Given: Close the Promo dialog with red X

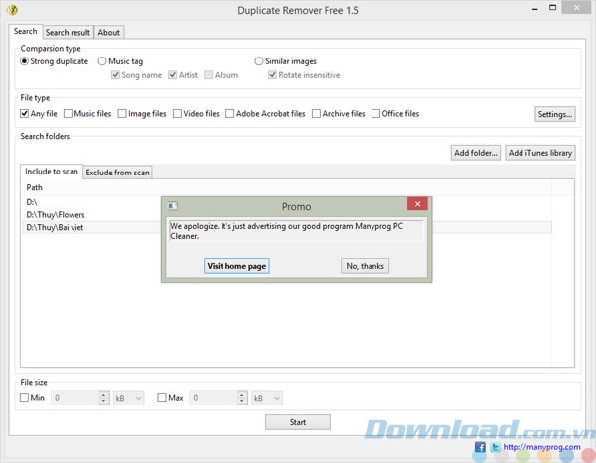Looking at the screenshot, I should tap(418, 205).
